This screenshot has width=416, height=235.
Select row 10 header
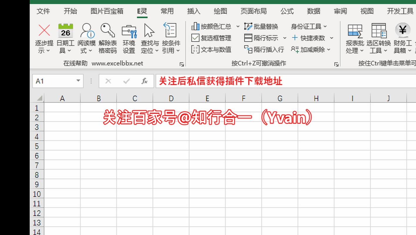(x=37, y=194)
